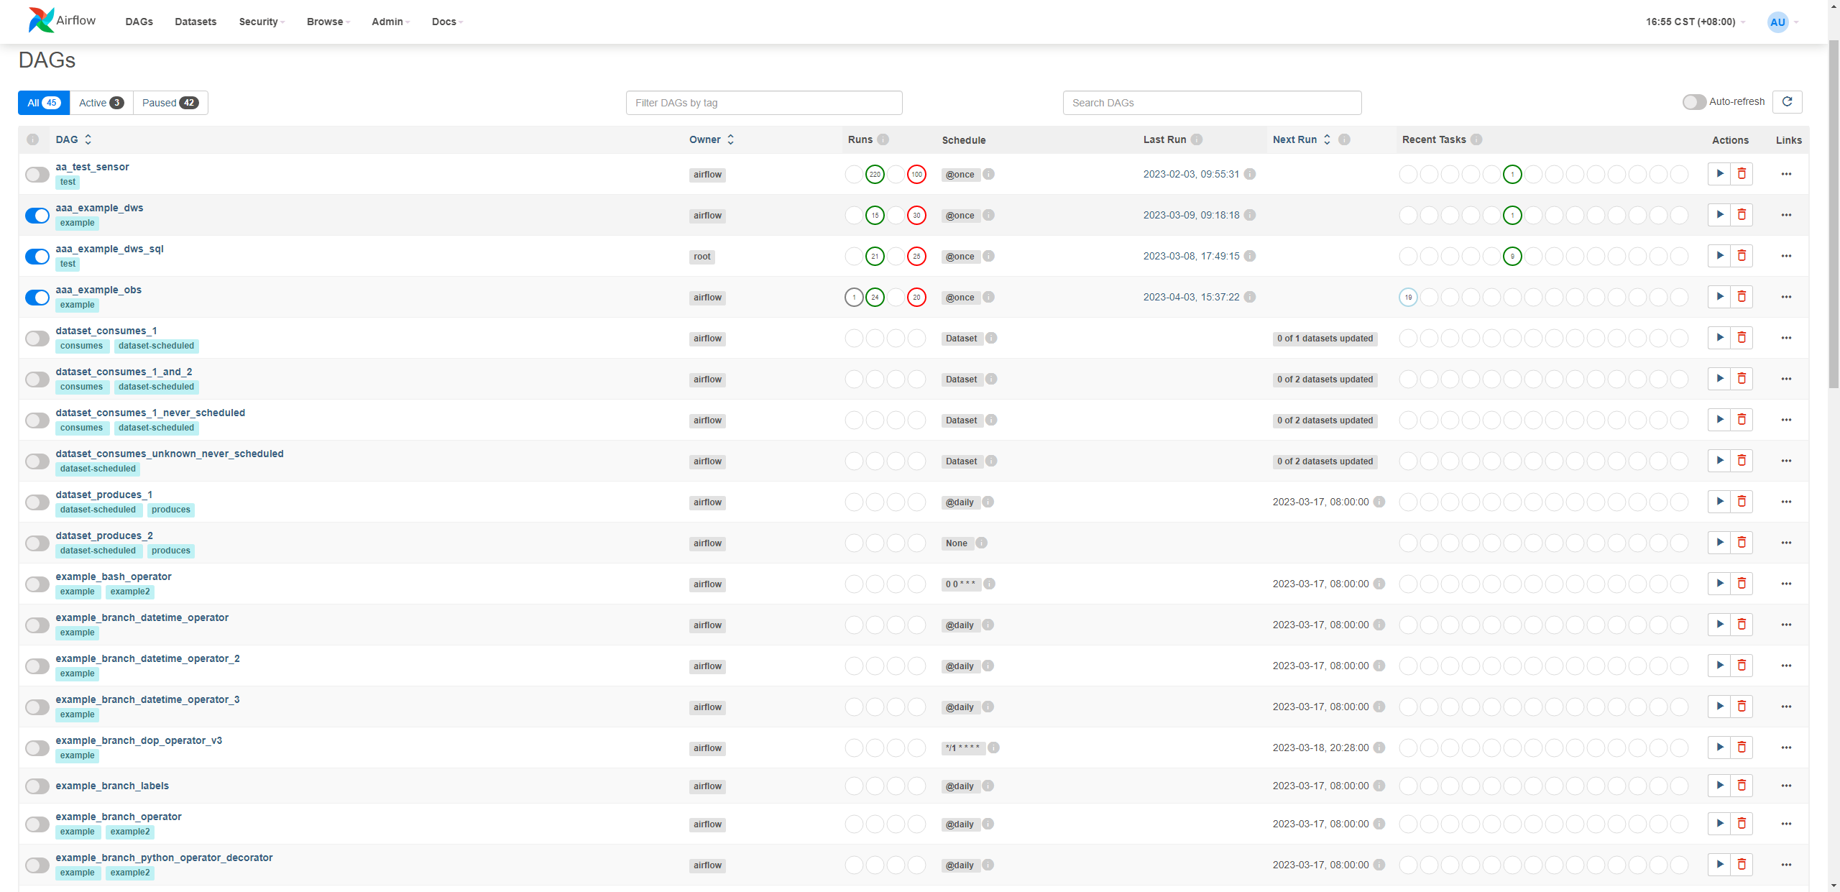Show Active 3 DAGs tab

click(x=101, y=103)
